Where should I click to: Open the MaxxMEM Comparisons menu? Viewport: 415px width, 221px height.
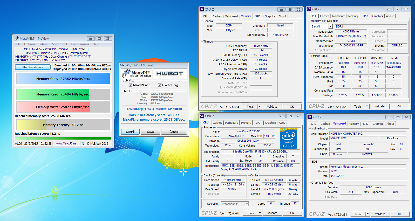coord(80,44)
